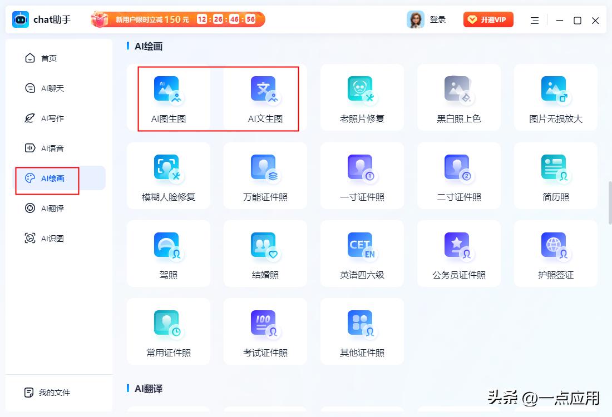The width and height of the screenshot is (612, 417).
Task: Switch to the 首页 home tab
Action: 48,58
